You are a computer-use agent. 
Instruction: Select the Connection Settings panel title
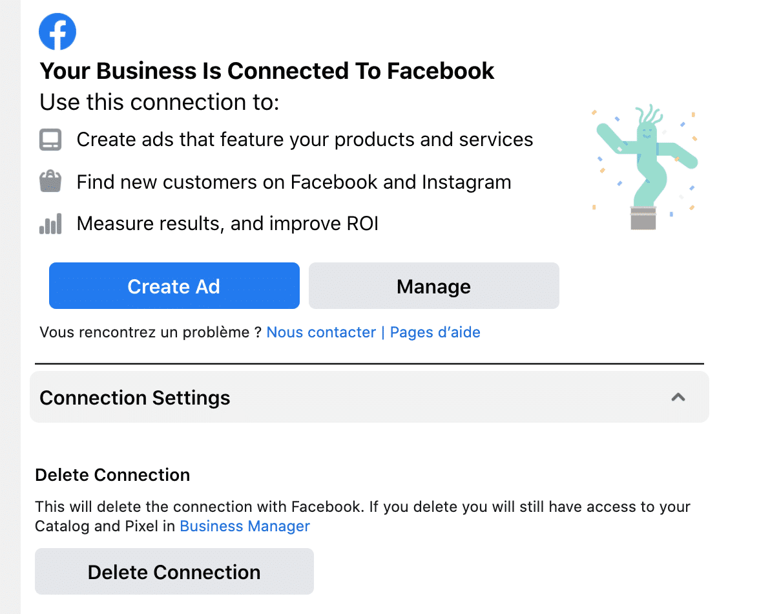(x=134, y=397)
